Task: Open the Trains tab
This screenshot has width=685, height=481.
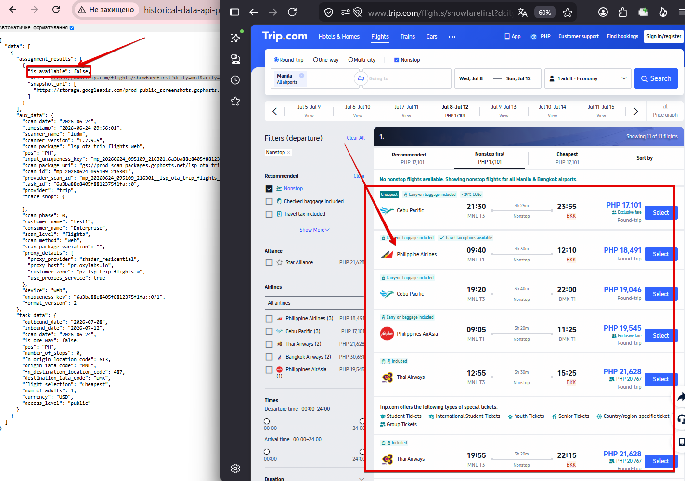Action: tap(407, 37)
